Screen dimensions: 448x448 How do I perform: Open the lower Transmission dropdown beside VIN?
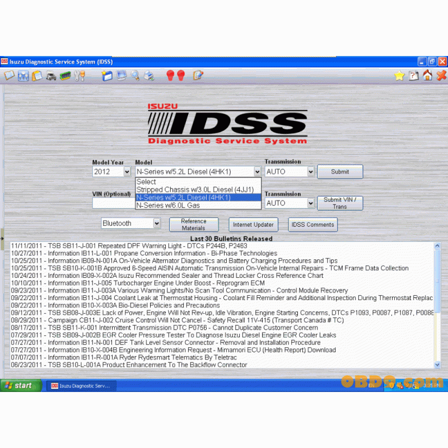pyautogui.click(x=311, y=203)
